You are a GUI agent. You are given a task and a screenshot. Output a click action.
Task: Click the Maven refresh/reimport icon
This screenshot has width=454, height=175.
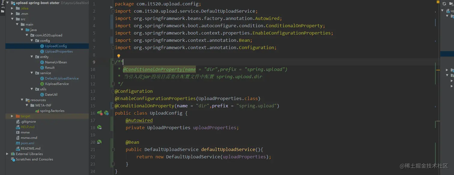tap(444, 4)
